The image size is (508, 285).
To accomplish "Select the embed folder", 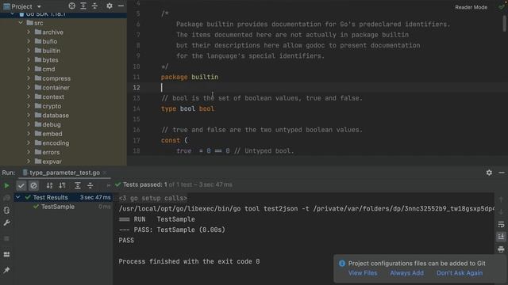I will pos(52,134).
